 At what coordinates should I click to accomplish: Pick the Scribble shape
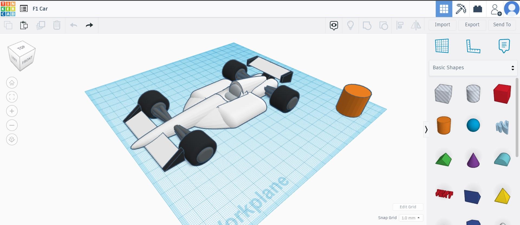point(502,127)
